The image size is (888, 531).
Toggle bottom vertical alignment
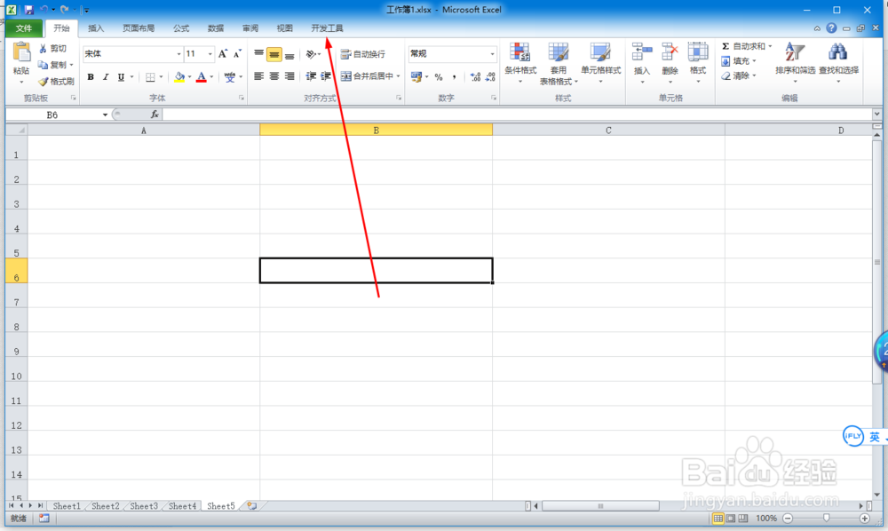pyautogui.click(x=289, y=54)
